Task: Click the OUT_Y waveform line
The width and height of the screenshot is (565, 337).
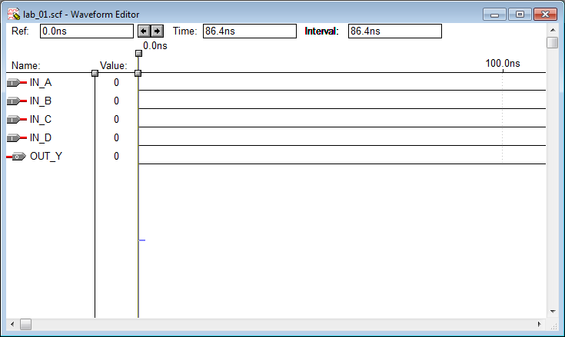Action: 342,164
